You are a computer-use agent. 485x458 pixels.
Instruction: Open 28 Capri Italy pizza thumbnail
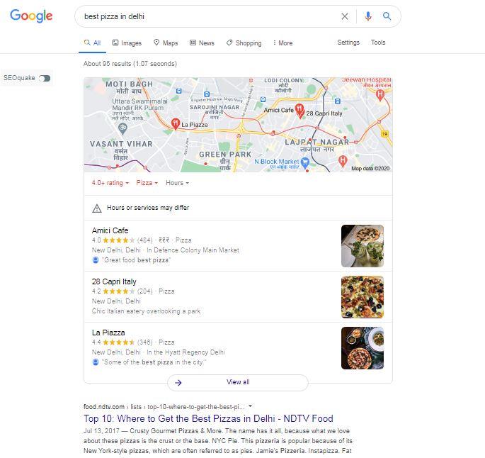[363, 297]
